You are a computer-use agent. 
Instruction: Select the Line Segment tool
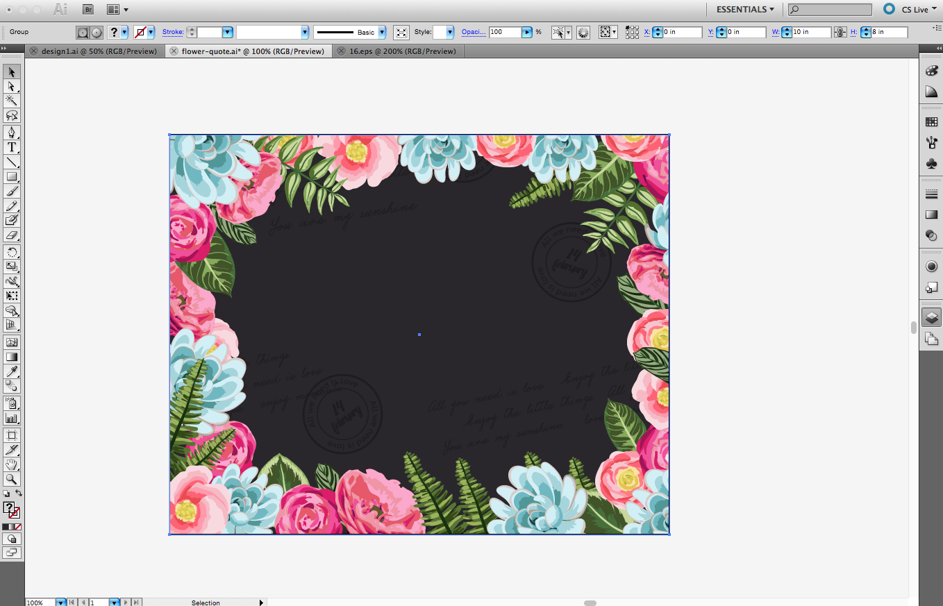12,162
